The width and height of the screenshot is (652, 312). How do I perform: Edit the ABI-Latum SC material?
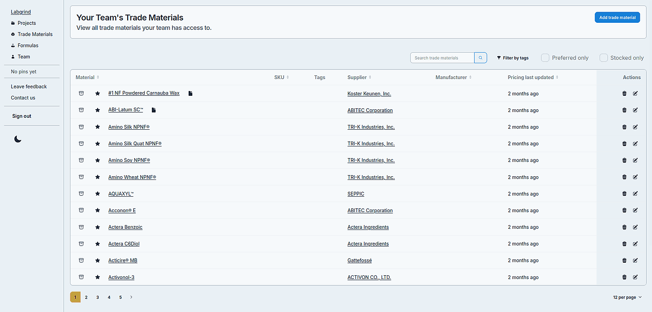point(635,110)
